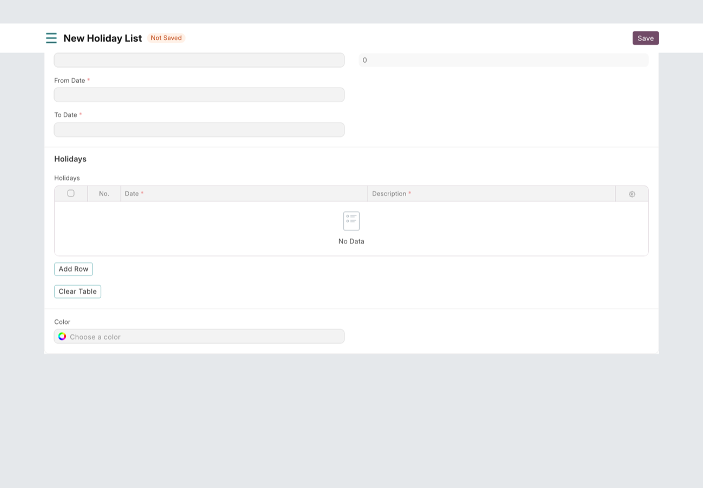Save the new holiday list
The image size is (703, 488).
pos(646,38)
